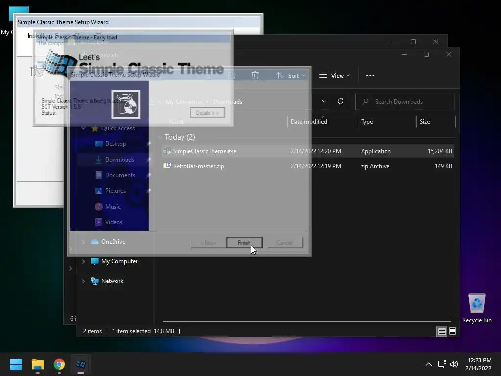Select the Recycle Bin desktop icon
The image size is (501, 376).
coord(477,307)
